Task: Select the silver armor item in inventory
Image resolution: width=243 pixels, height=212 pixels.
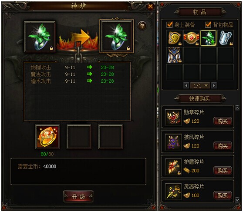Action: (x=225, y=38)
